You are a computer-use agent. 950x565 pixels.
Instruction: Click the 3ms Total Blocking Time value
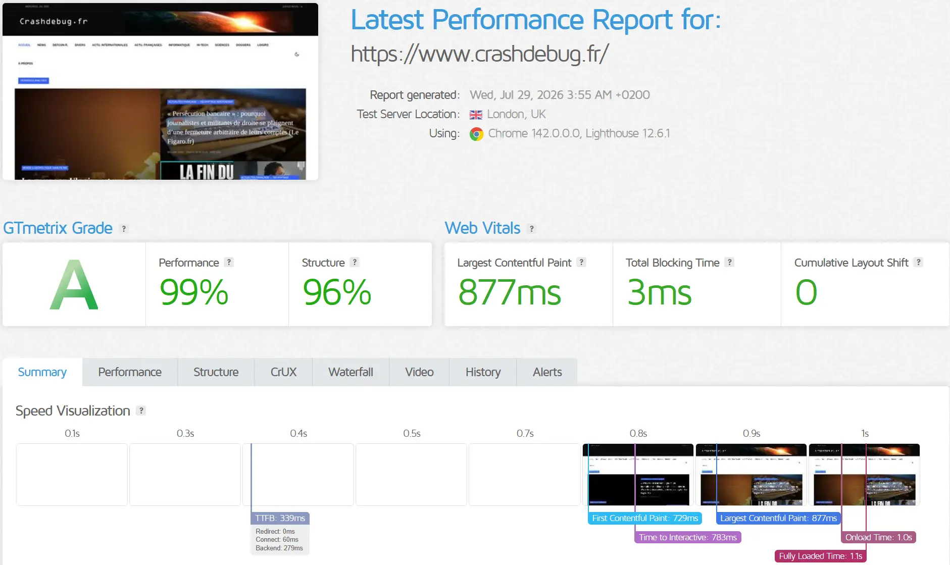click(x=659, y=292)
